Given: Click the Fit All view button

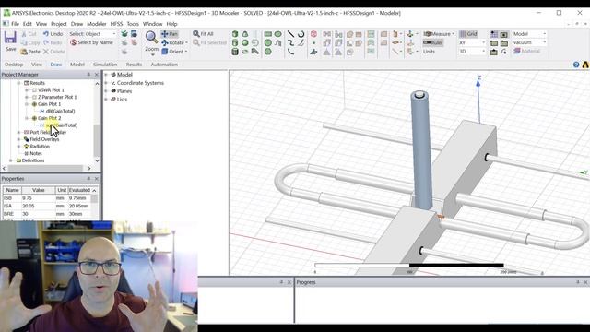Looking at the screenshot, I should tap(203, 34).
